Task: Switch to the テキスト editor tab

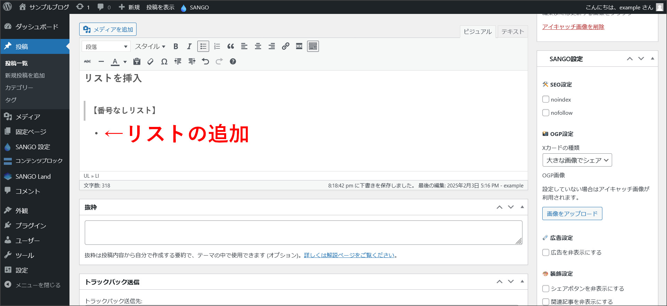Action: pos(512,32)
